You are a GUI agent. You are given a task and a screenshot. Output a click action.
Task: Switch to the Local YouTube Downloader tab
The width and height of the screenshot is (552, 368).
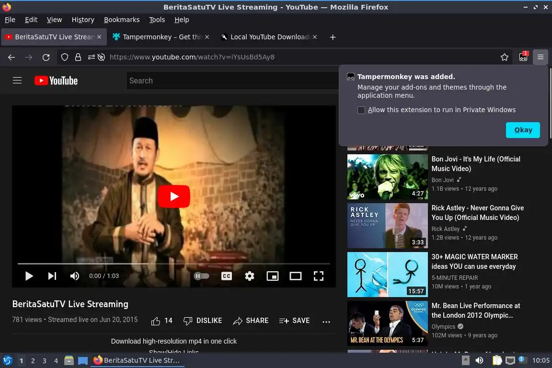click(x=269, y=37)
